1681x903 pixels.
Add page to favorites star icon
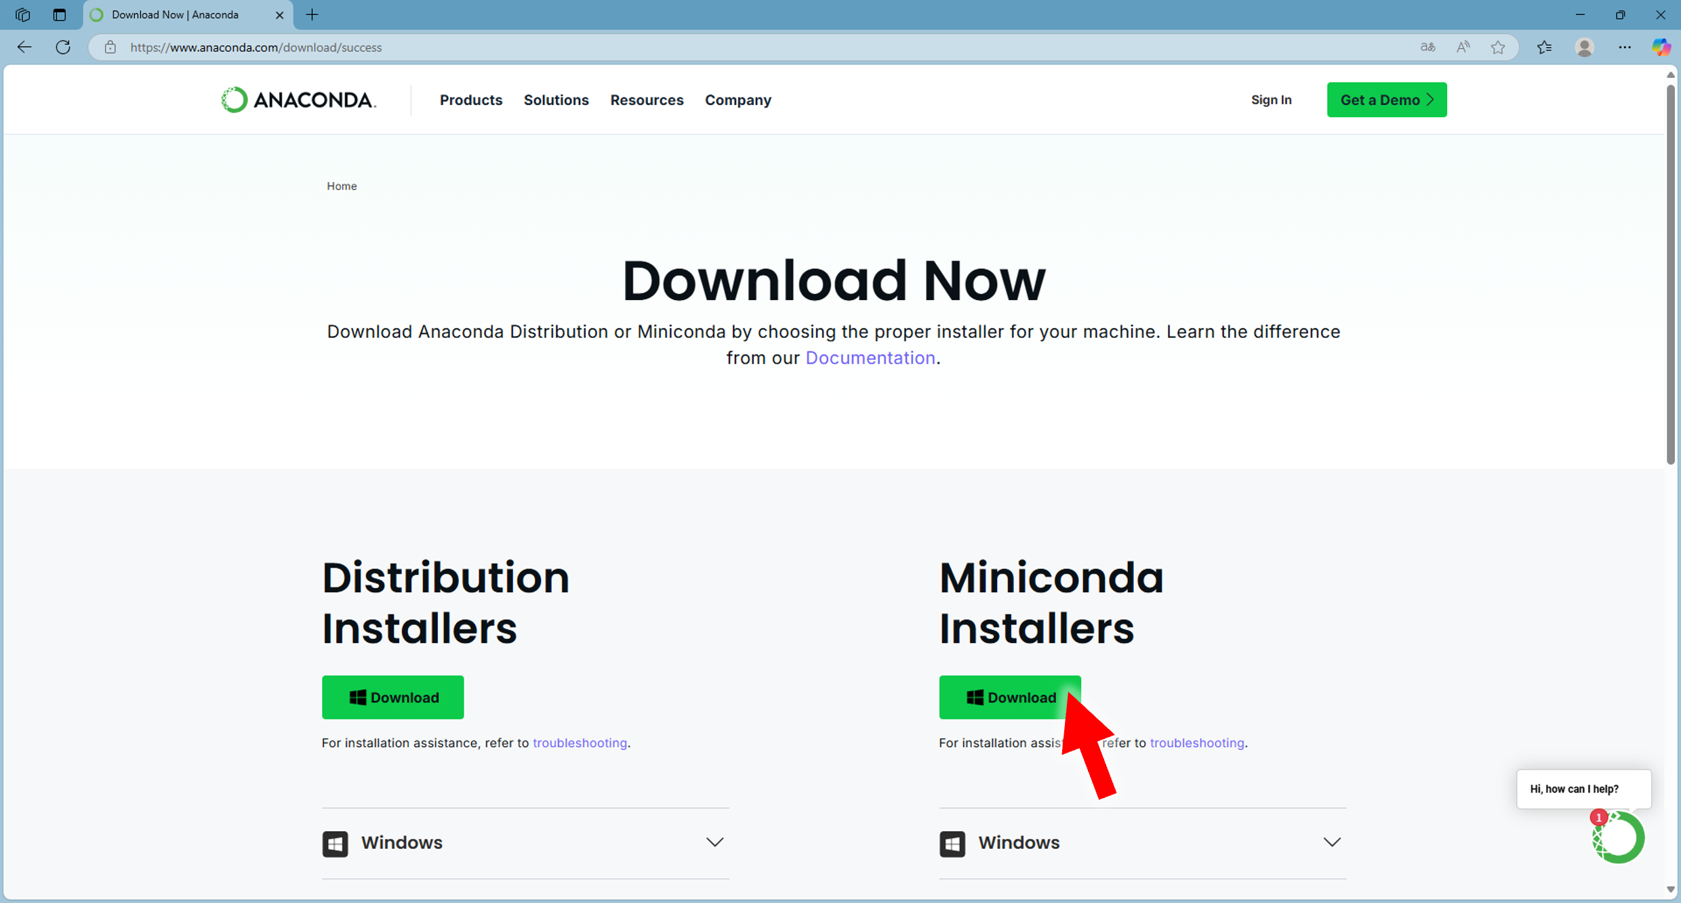pyautogui.click(x=1498, y=47)
